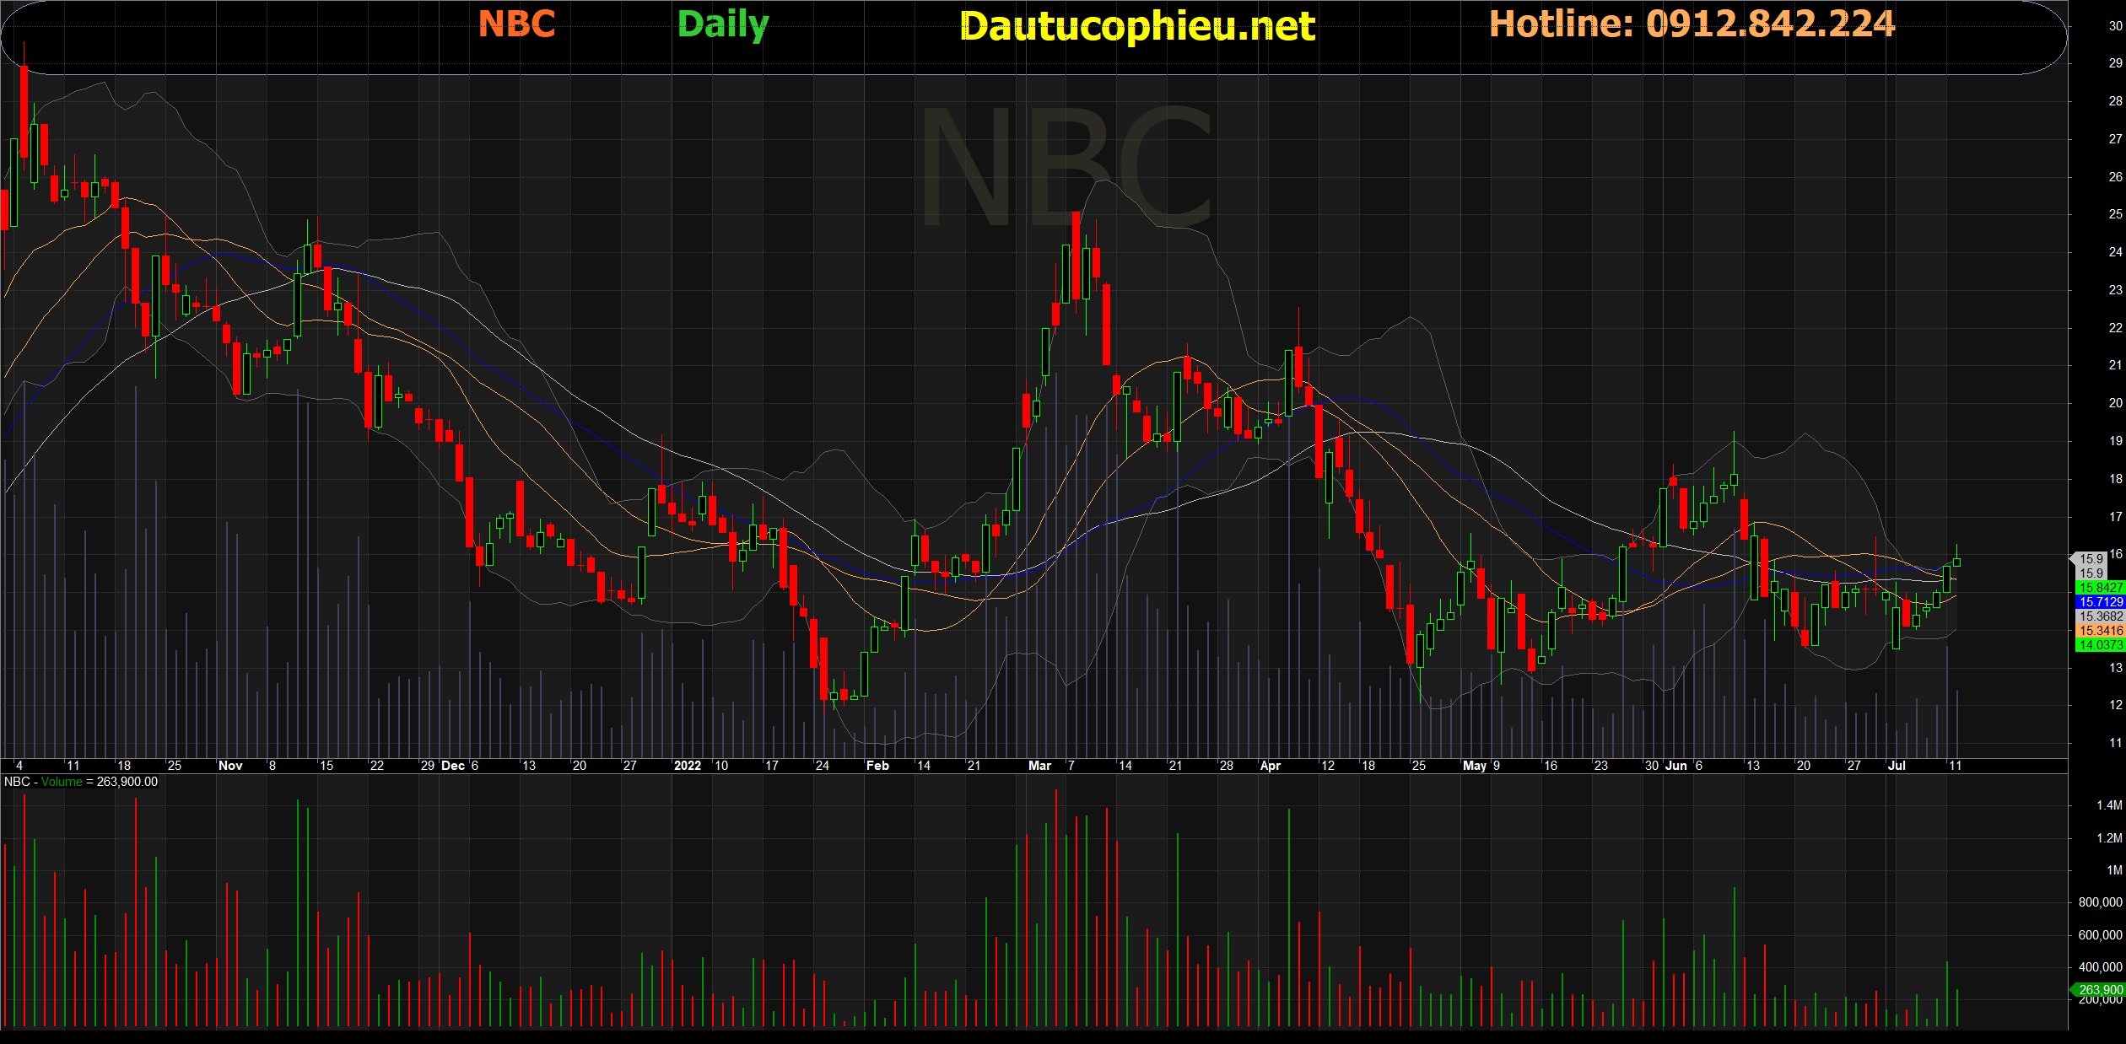Image resolution: width=2126 pixels, height=1044 pixels.
Task: Click the 2022 marker on date axis
Action: tap(687, 766)
